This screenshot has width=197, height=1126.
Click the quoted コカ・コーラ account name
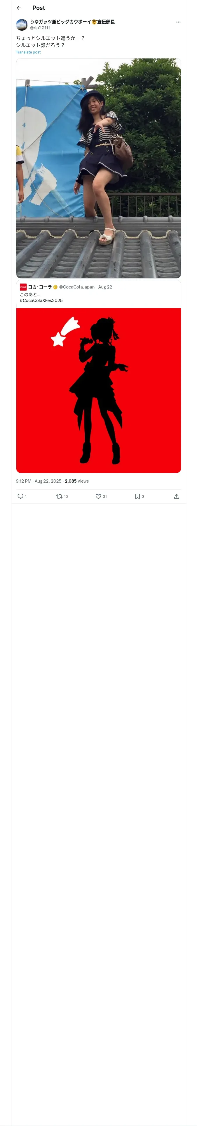point(40,287)
